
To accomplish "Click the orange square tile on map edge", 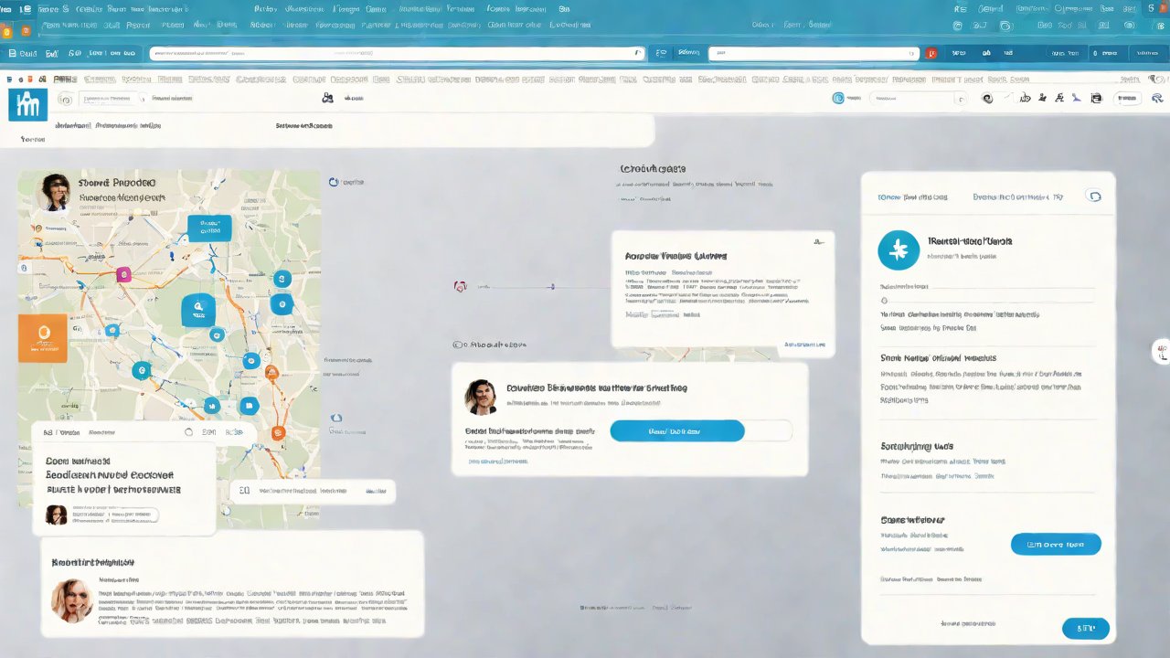I will click(42, 338).
